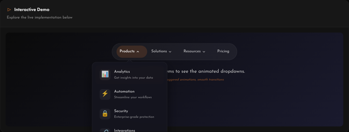The width and height of the screenshot is (349, 132).
Task: Click the "Interactive Demo" heading
Action: (32, 10)
